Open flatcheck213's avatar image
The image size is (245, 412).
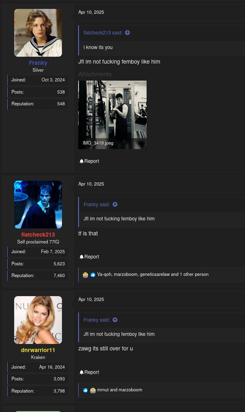[38, 205]
